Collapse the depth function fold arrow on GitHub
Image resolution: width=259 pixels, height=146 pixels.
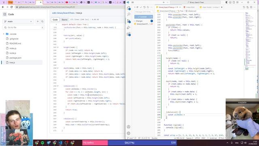click(58, 68)
